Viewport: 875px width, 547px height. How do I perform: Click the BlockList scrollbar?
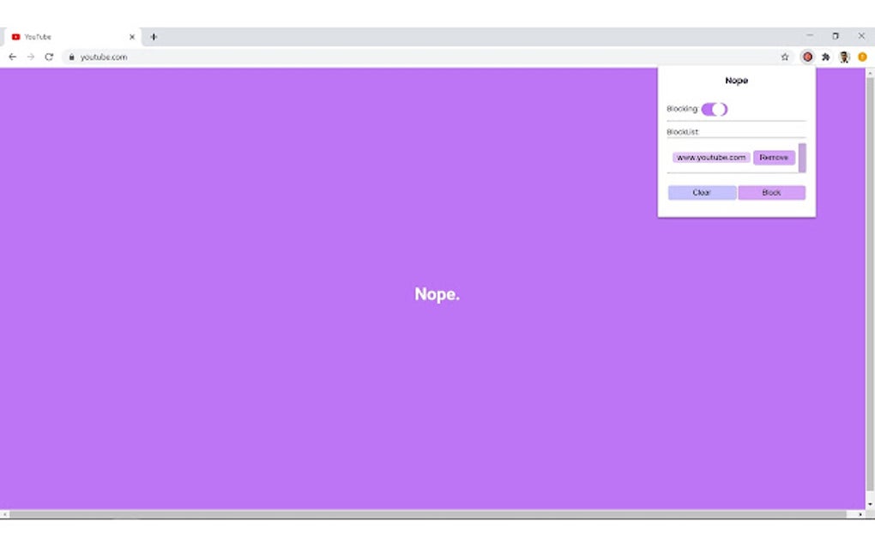[801, 157]
